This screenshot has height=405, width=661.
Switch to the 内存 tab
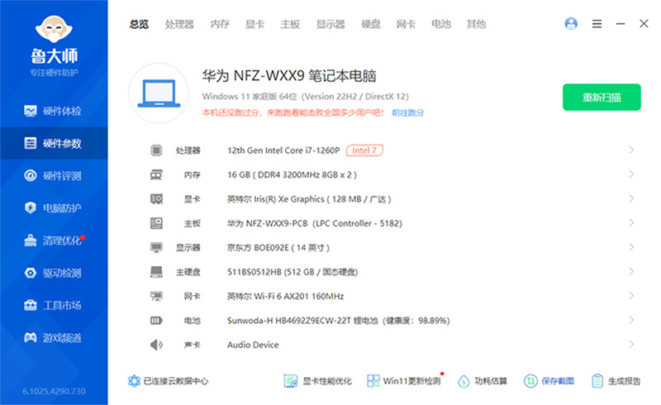click(x=220, y=24)
